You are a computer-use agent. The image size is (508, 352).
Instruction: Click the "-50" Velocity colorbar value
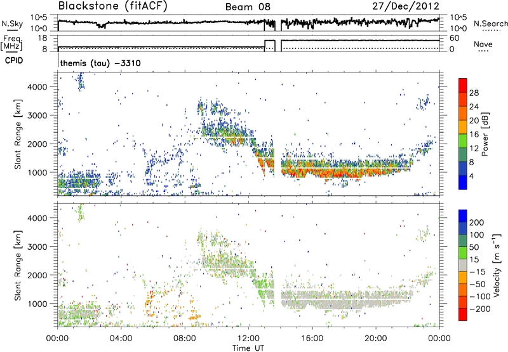tap(478, 284)
